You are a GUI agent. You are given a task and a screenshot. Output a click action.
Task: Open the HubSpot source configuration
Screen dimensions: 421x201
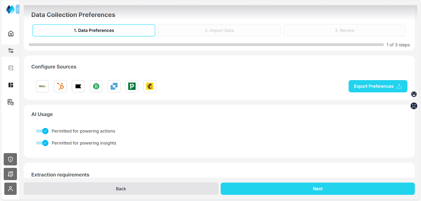tap(60, 86)
